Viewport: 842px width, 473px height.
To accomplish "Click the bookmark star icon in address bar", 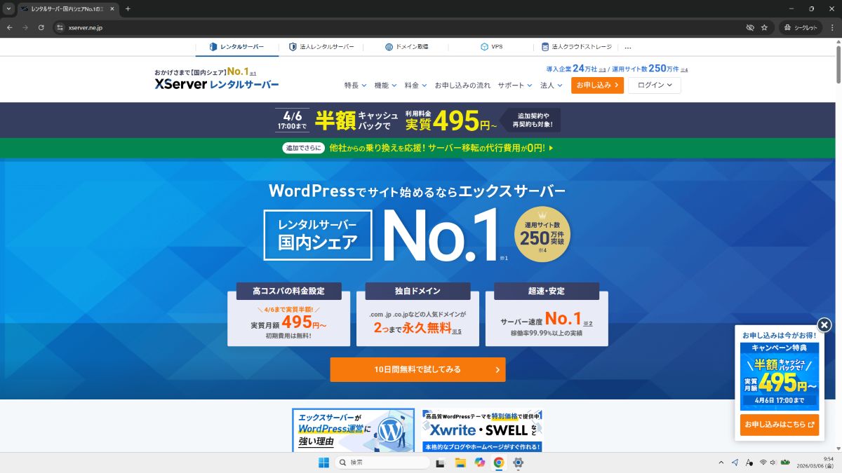I will pos(764,27).
